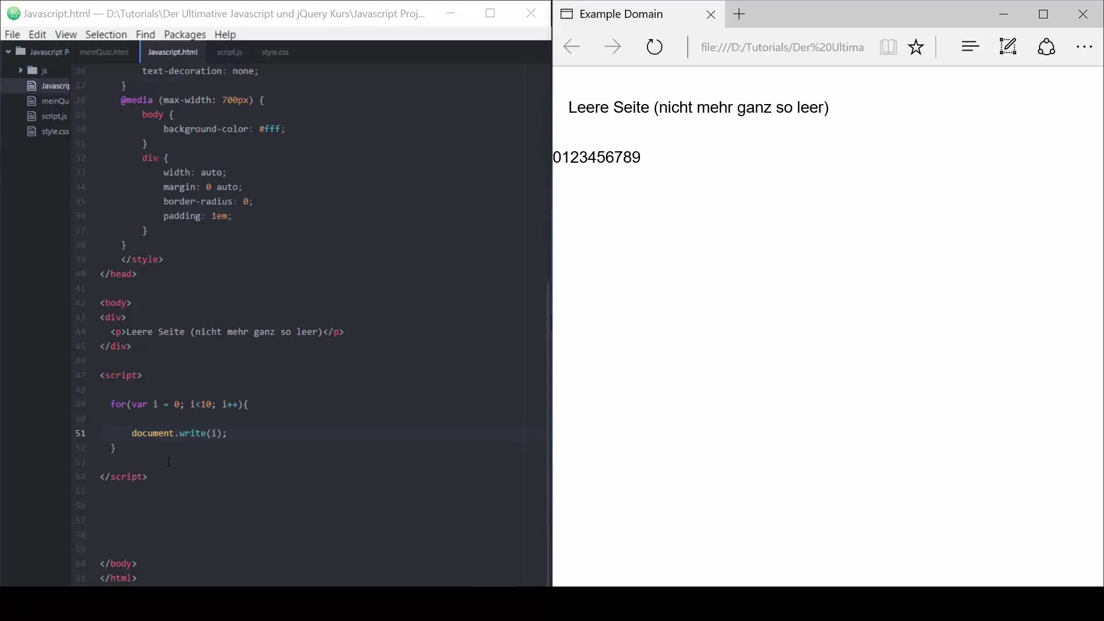Open the Edge Hub panel

click(970, 47)
